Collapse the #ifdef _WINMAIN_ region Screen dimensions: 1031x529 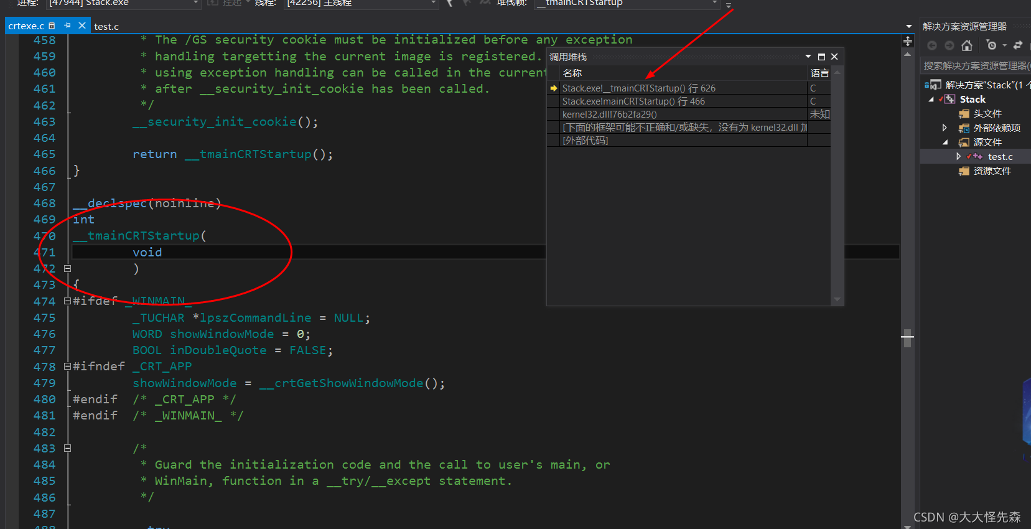coord(67,301)
